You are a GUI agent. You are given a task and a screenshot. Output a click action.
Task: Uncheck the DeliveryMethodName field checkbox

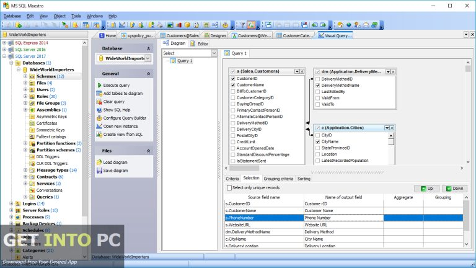317,85
